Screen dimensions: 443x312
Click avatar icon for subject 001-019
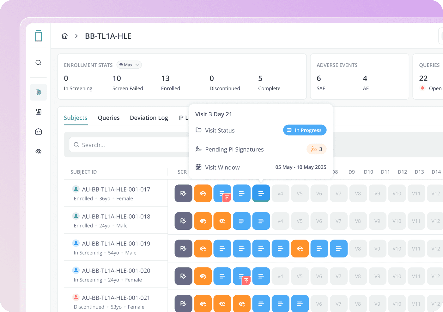pyautogui.click(x=76, y=243)
